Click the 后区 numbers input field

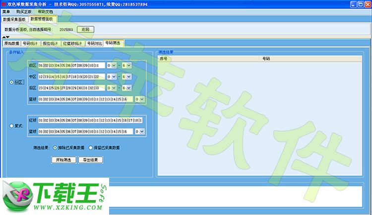[71, 88]
